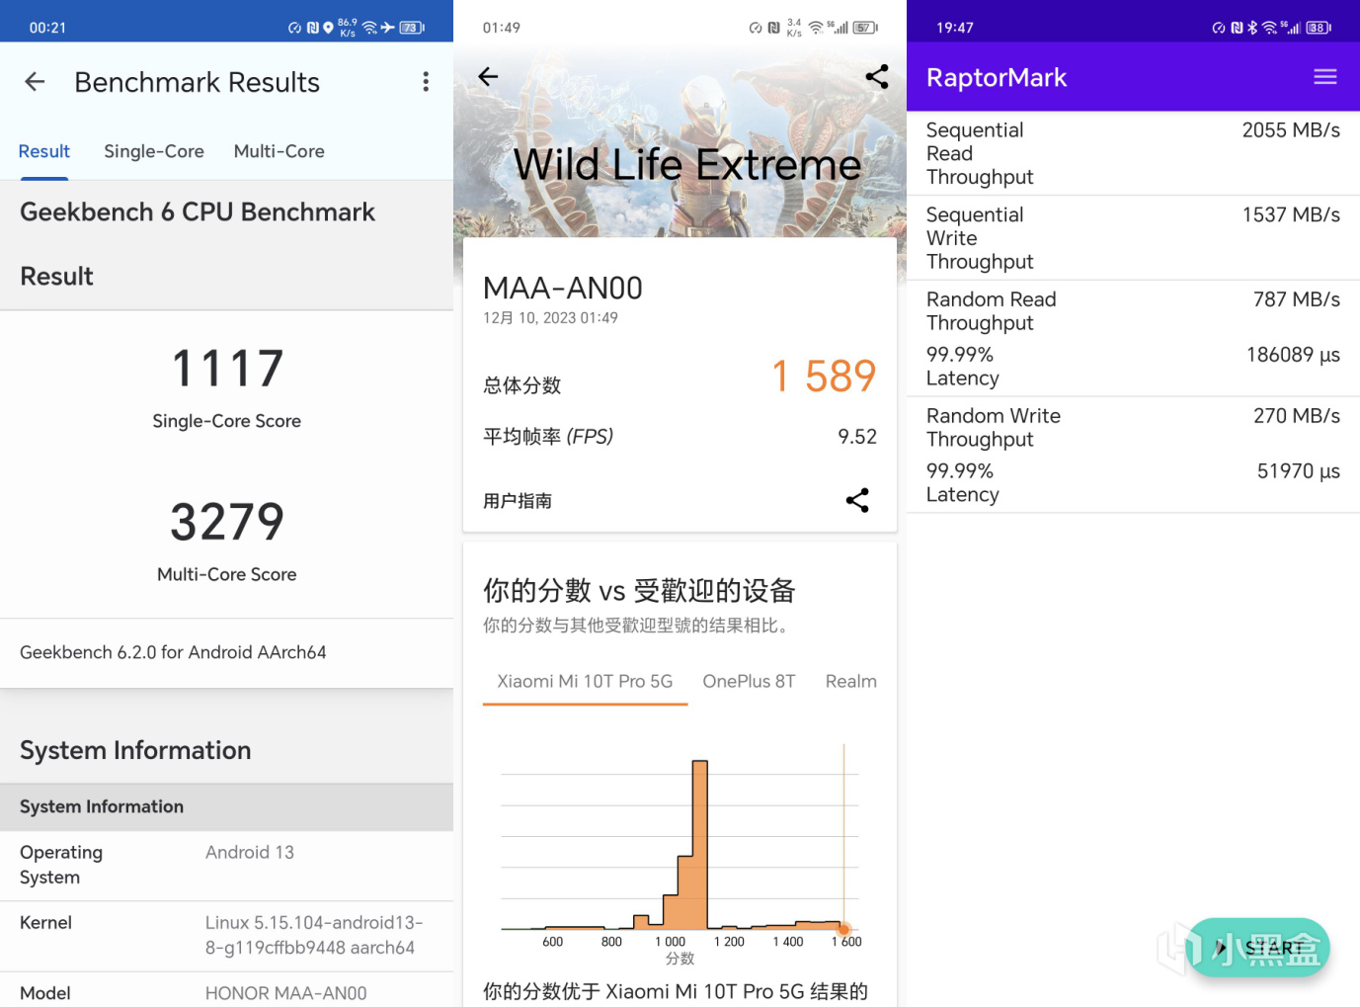This screenshot has width=1360, height=1007.
Task: Tap the battery icon showing 38
Action: pos(1319,28)
